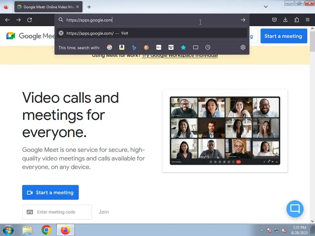Click the video call grid preview image

[225, 131]
